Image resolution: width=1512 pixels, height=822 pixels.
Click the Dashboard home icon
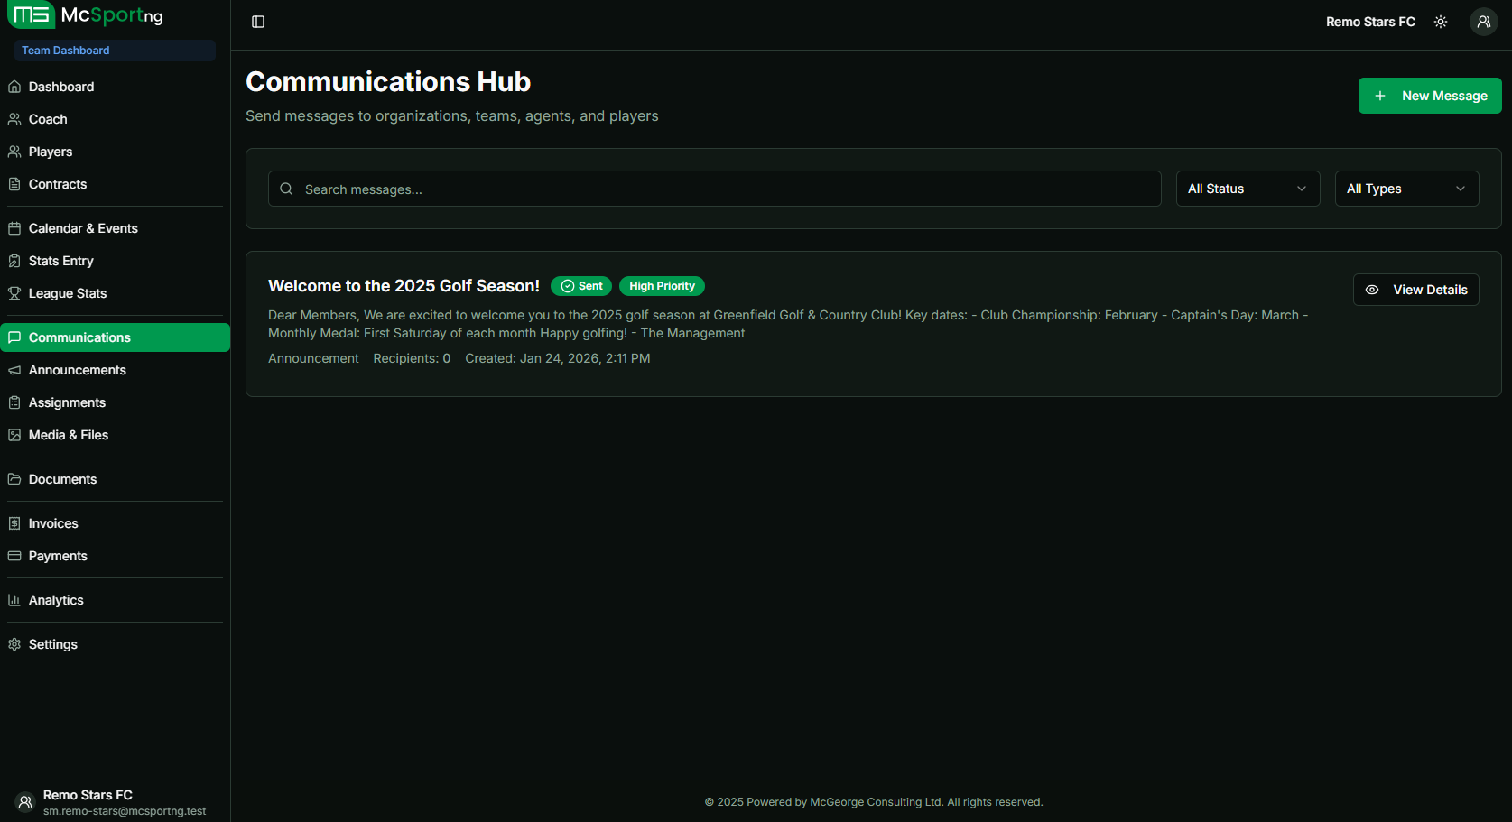(14, 87)
